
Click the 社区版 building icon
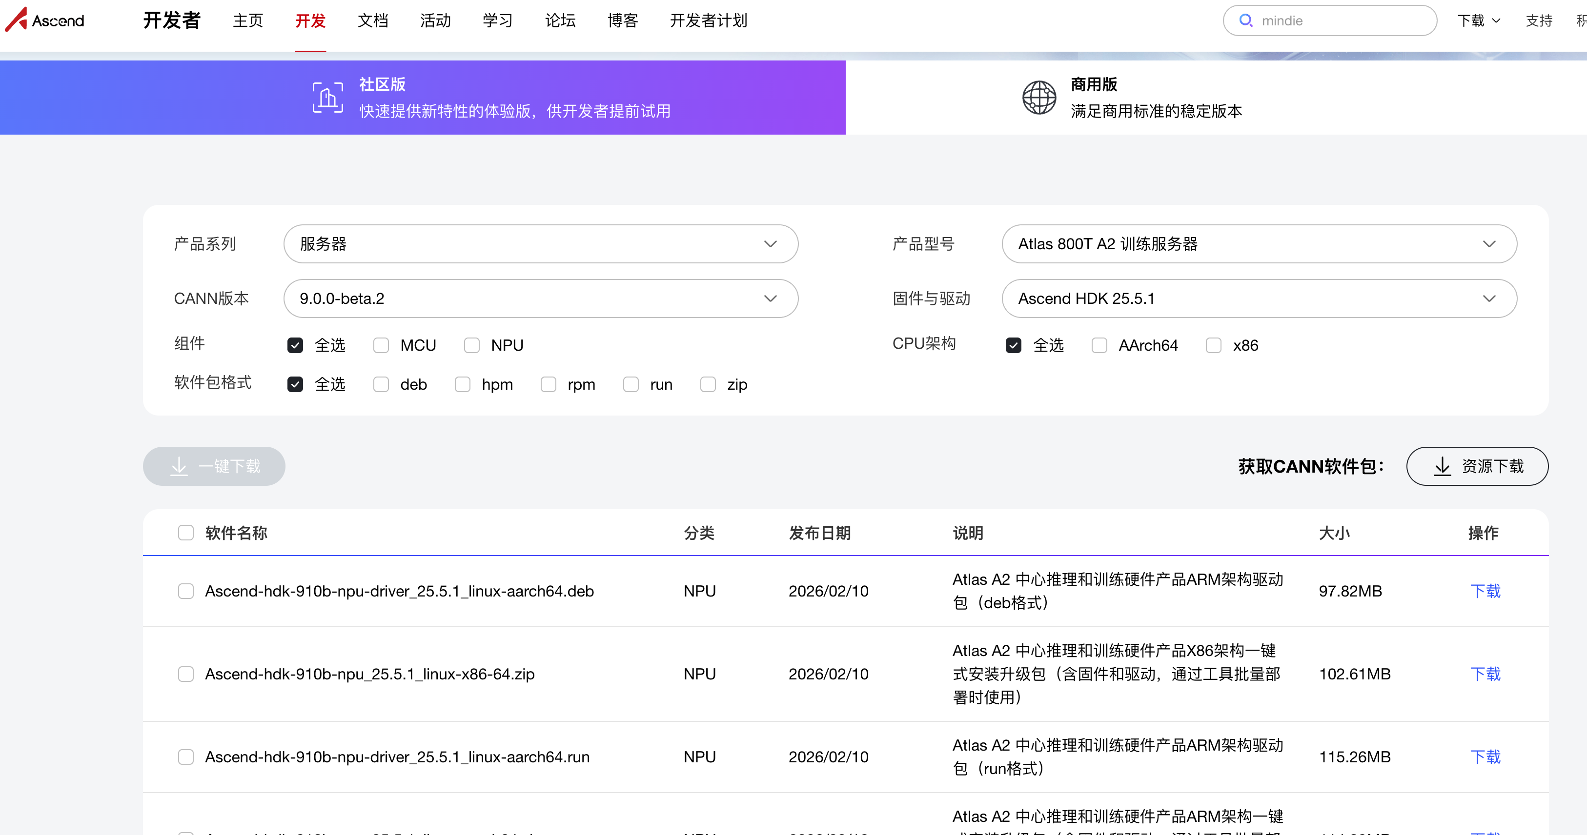(328, 97)
